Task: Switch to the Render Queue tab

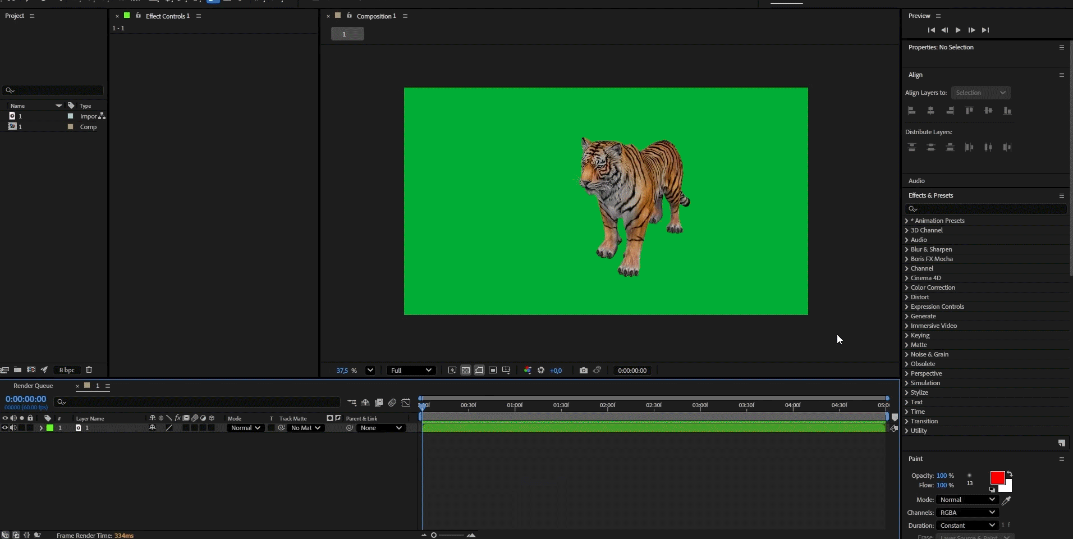Action: tap(33, 386)
